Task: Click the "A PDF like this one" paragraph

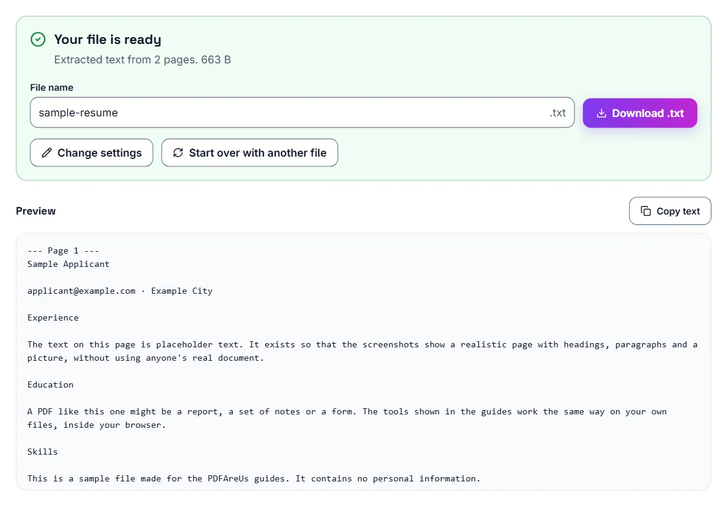Action: coord(347,418)
